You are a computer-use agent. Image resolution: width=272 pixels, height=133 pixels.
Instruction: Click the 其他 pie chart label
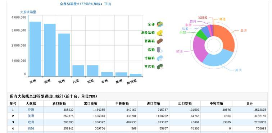click(222, 19)
